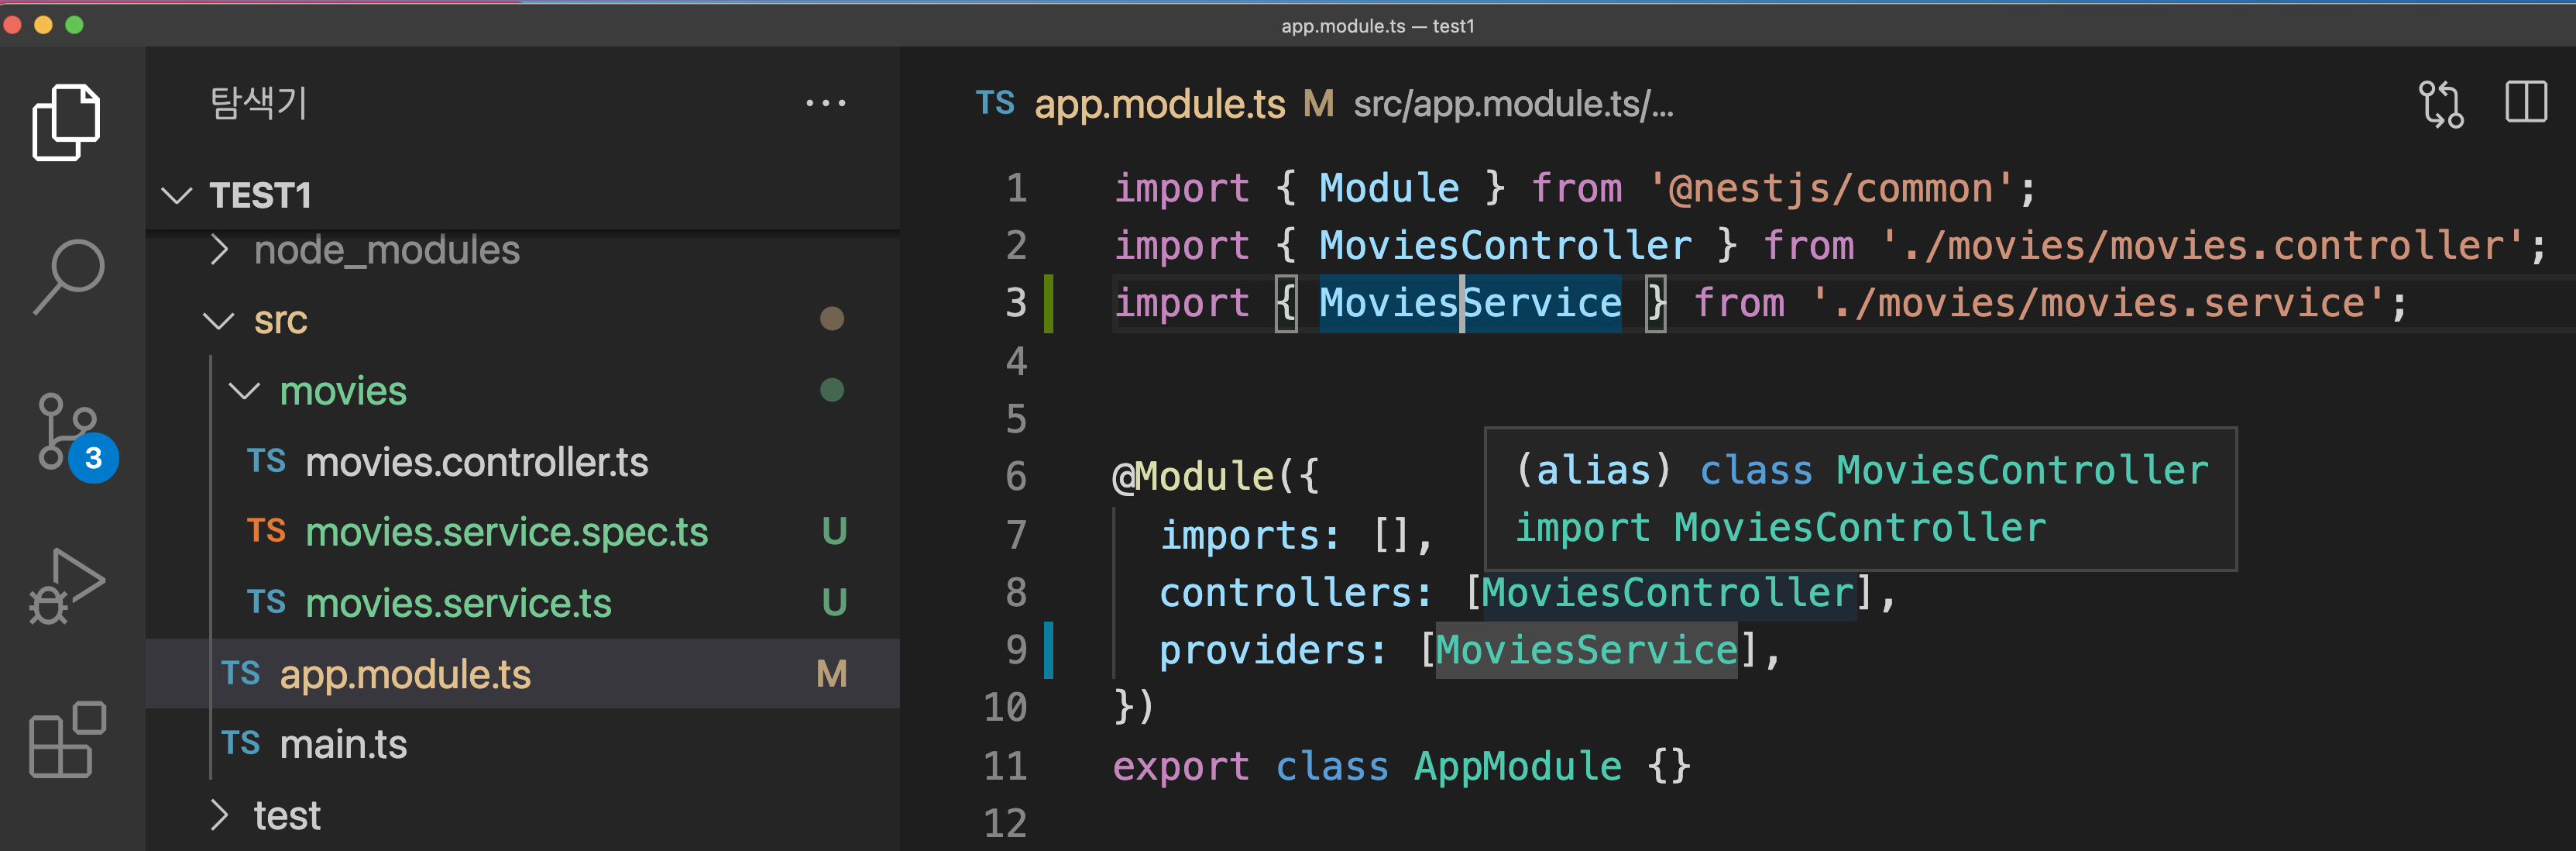Open main.ts file
This screenshot has width=2576, height=851.
[x=342, y=745]
